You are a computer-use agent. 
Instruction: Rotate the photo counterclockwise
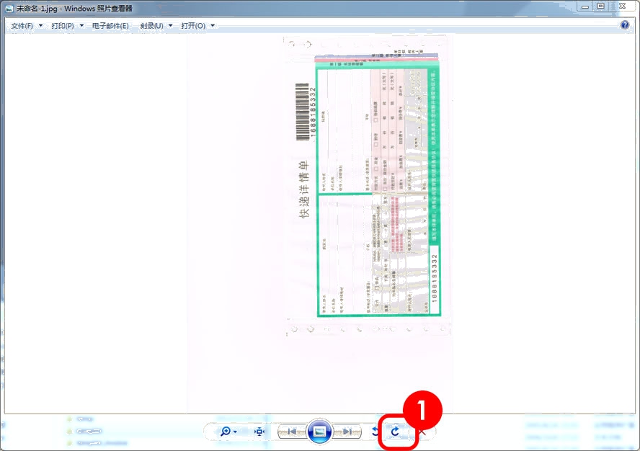[375, 432]
